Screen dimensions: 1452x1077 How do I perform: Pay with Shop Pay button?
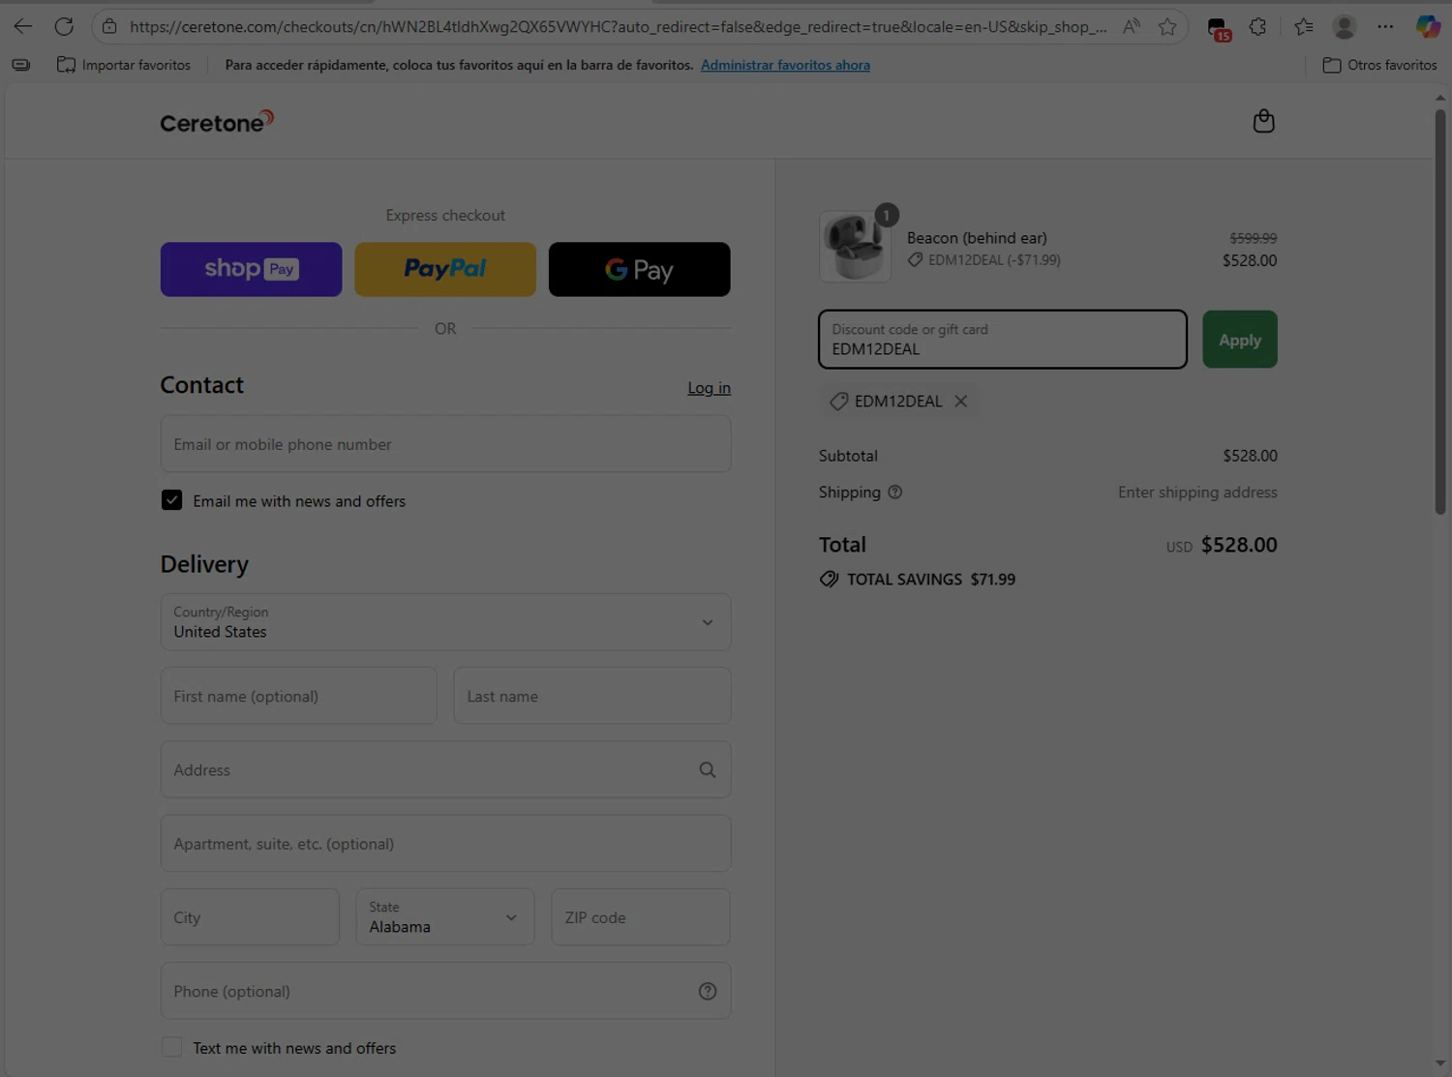[251, 269]
